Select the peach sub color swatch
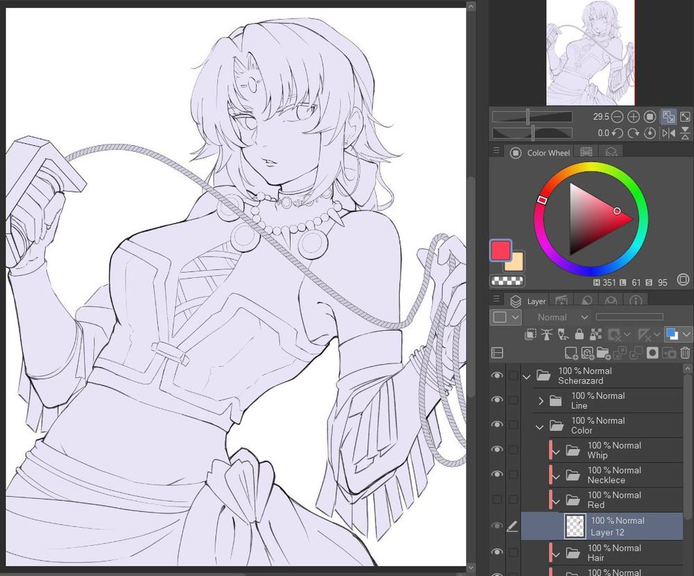The width and height of the screenshot is (694, 576). pyautogui.click(x=516, y=263)
